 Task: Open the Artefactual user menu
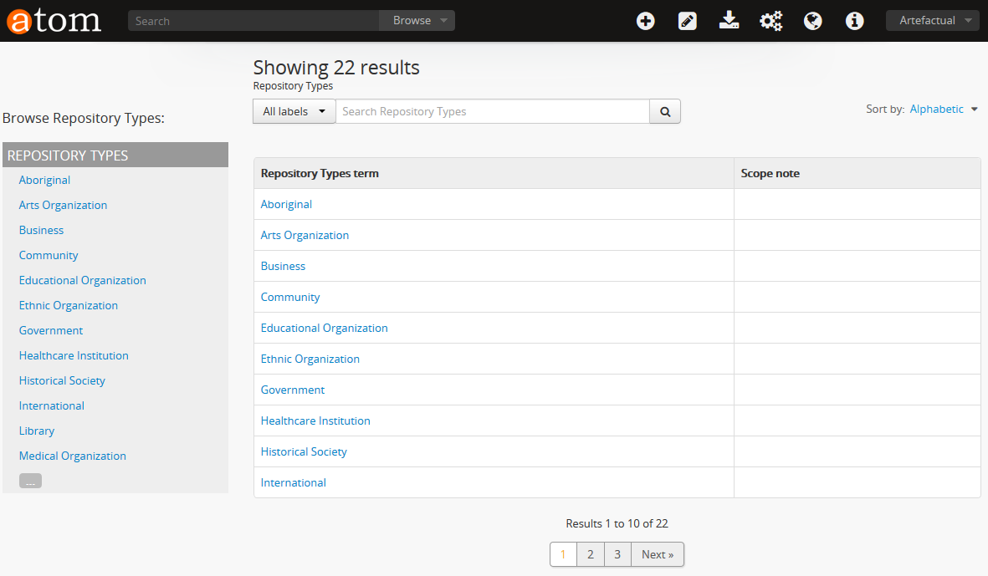932,21
